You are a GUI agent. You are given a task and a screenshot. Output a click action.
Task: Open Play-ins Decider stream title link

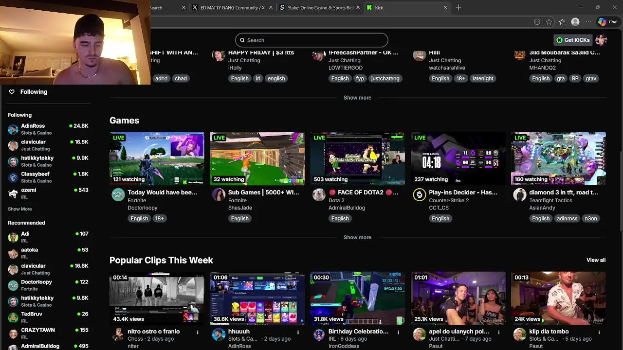click(463, 192)
